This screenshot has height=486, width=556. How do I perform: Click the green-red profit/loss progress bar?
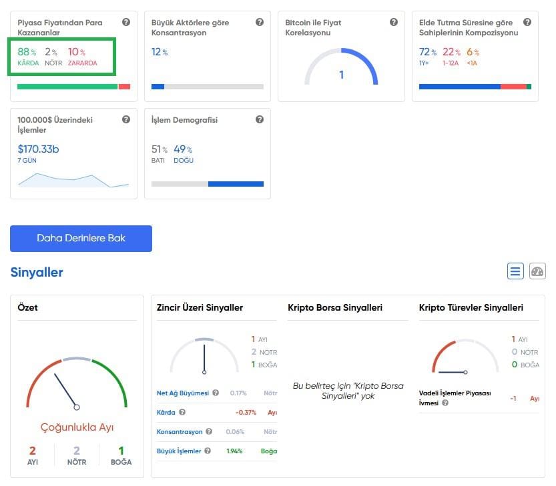(x=73, y=87)
